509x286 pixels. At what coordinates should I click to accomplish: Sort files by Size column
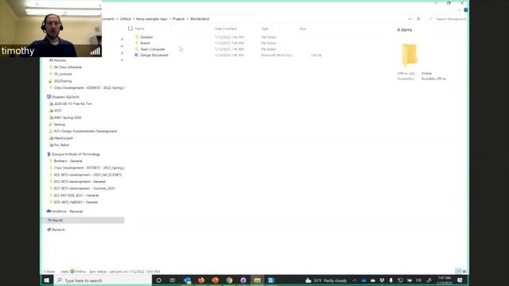pyautogui.click(x=302, y=29)
